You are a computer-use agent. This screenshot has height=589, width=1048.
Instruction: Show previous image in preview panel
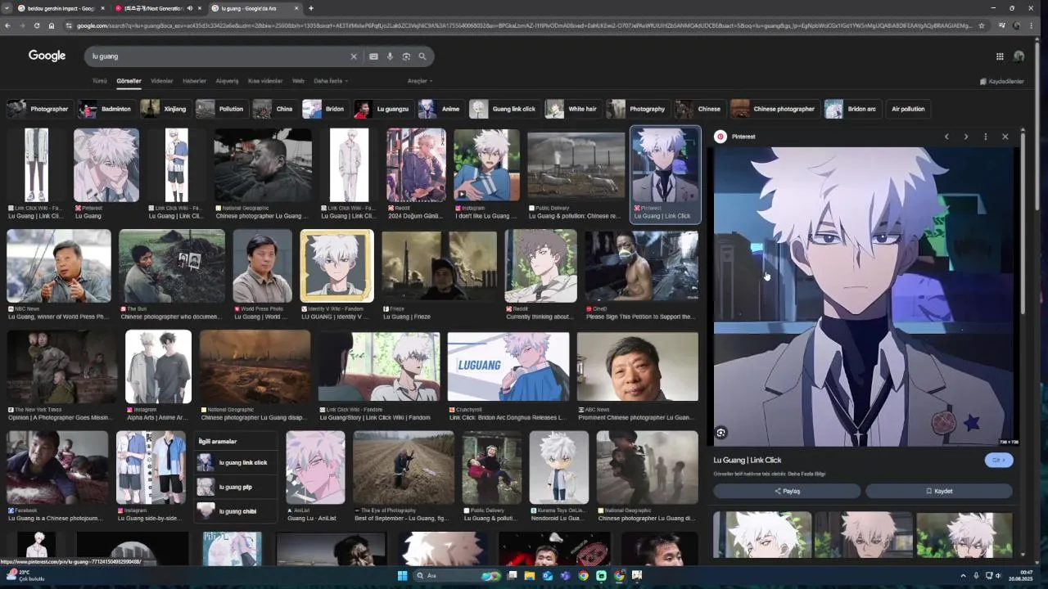coord(946,137)
